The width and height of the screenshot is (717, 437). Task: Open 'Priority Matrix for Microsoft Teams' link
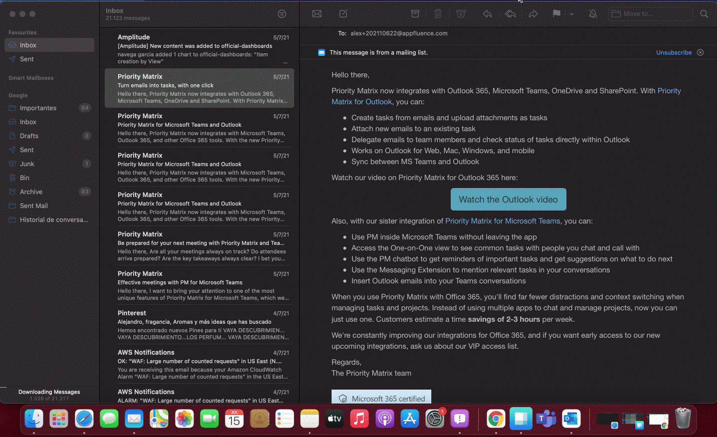pos(503,221)
